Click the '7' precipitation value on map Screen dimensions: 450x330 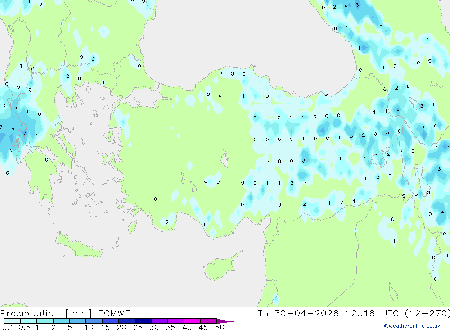[x=25, y=133]
